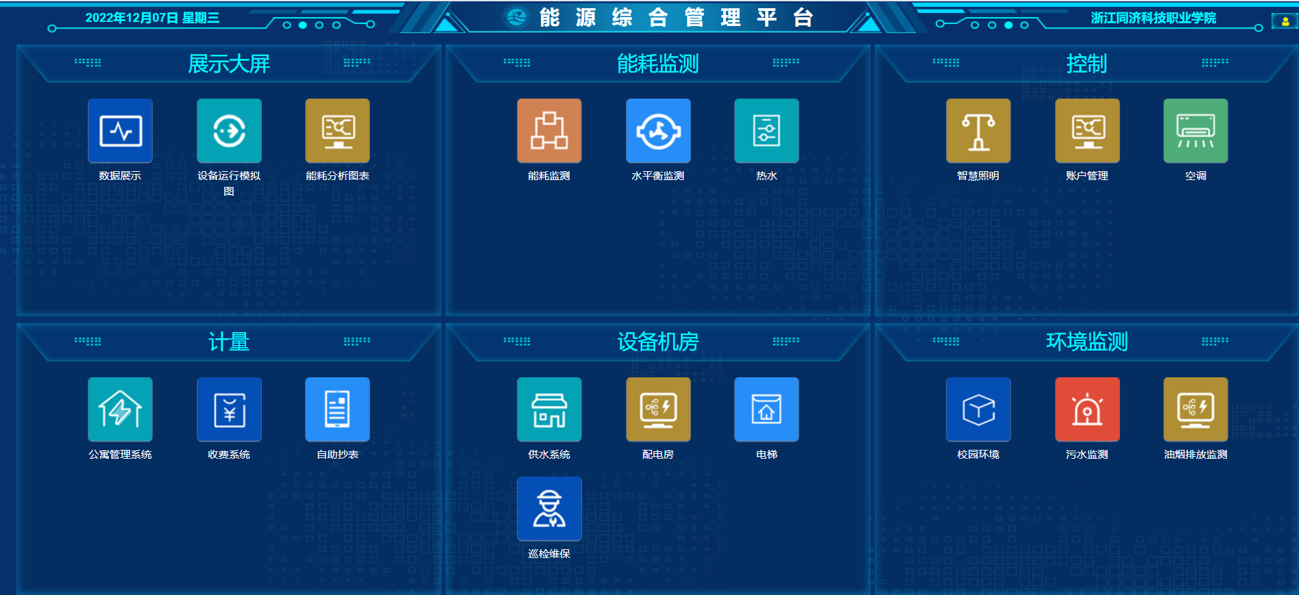Open the 数据展示 data display icon
This screenshot has width=1299, height=595.
click(120, 131)
